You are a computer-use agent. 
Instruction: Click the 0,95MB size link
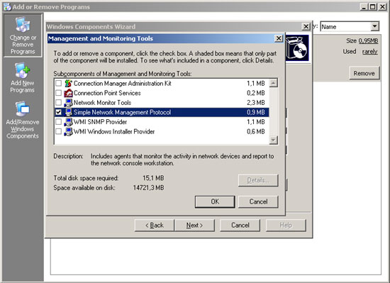point(368,41)
